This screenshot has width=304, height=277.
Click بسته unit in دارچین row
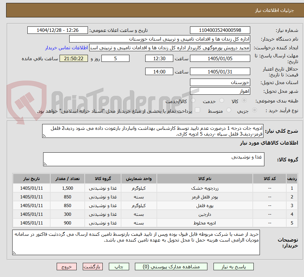click(139, 214)
